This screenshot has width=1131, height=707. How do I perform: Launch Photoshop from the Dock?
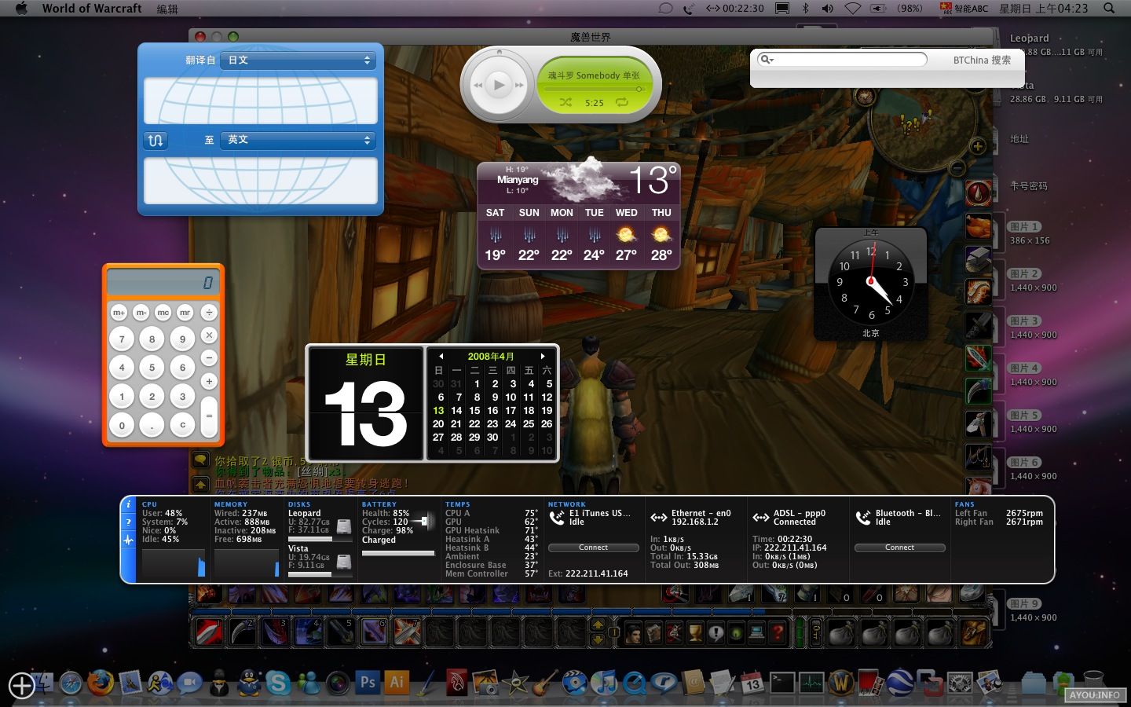[x=367, y=683]
